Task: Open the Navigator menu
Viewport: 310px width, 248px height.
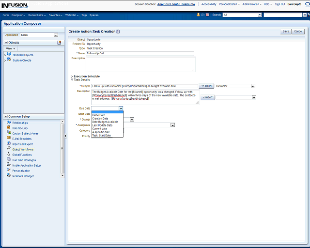Action: click(x=18, y=15)
